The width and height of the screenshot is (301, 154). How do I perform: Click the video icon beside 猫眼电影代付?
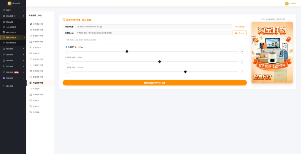[x=31, y=77]
